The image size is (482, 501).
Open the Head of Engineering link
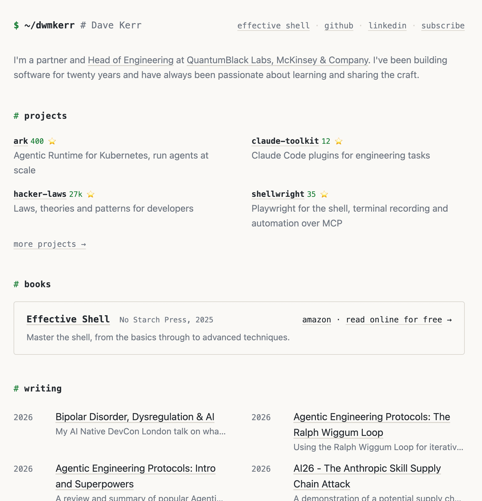coord(131,60)
